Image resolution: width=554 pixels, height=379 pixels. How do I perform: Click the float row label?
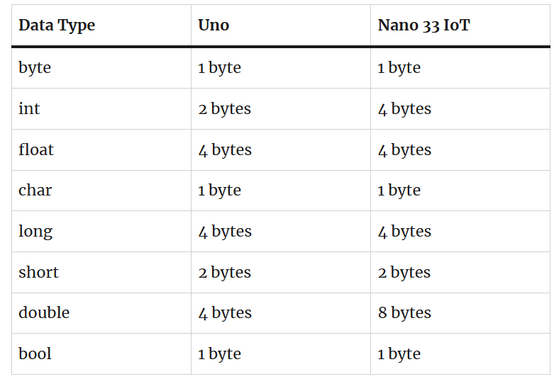click(x=36, y=149)
